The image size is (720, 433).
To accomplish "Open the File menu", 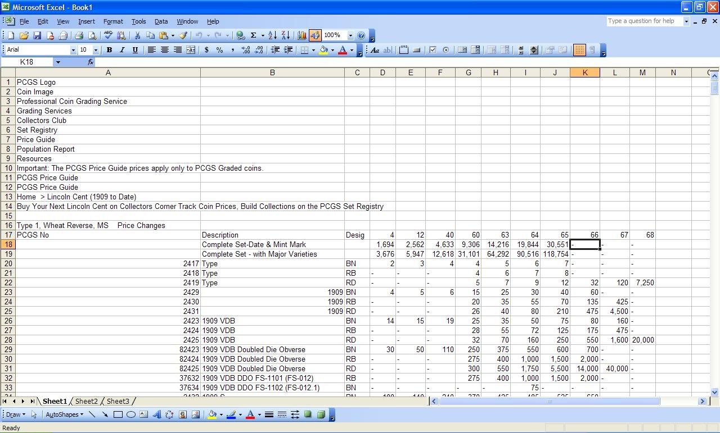I will point(24,21).
